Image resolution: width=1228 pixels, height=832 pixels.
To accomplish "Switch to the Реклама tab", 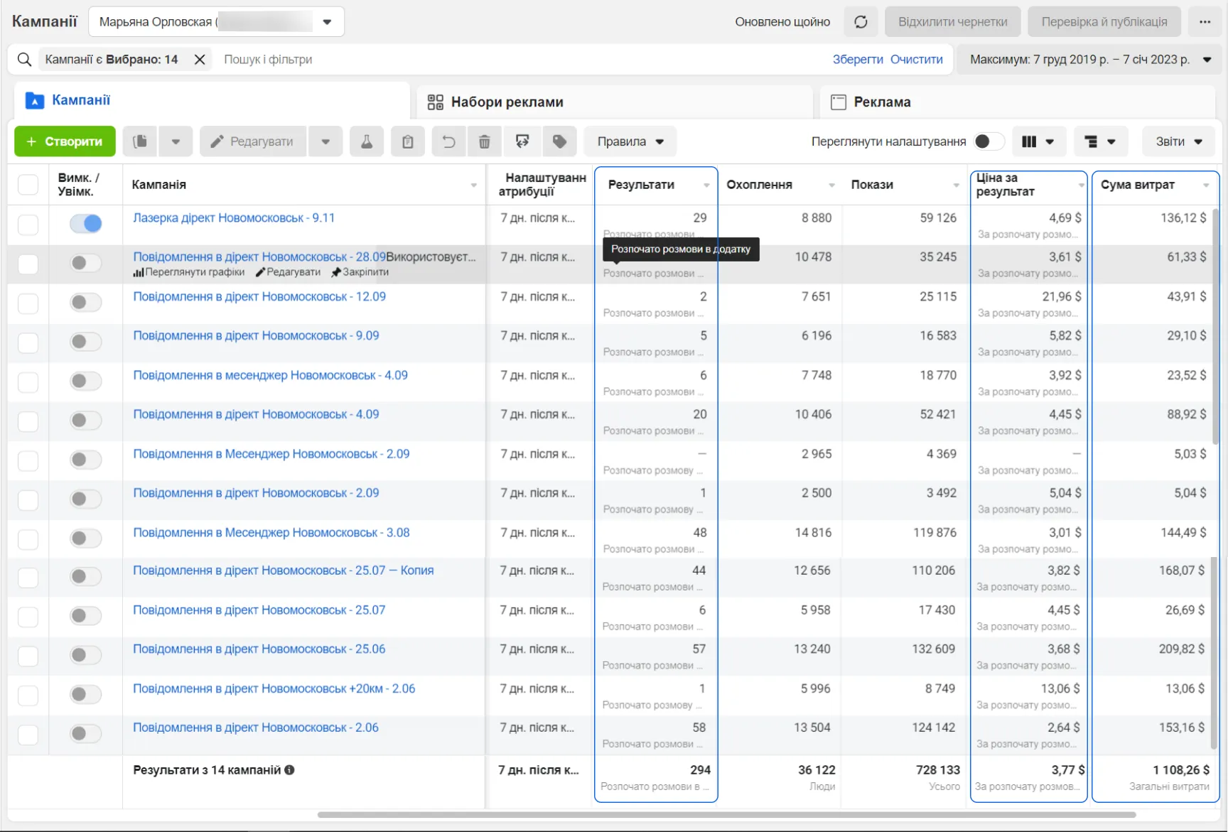I will pyautogui.click(x=1018, y=102).
